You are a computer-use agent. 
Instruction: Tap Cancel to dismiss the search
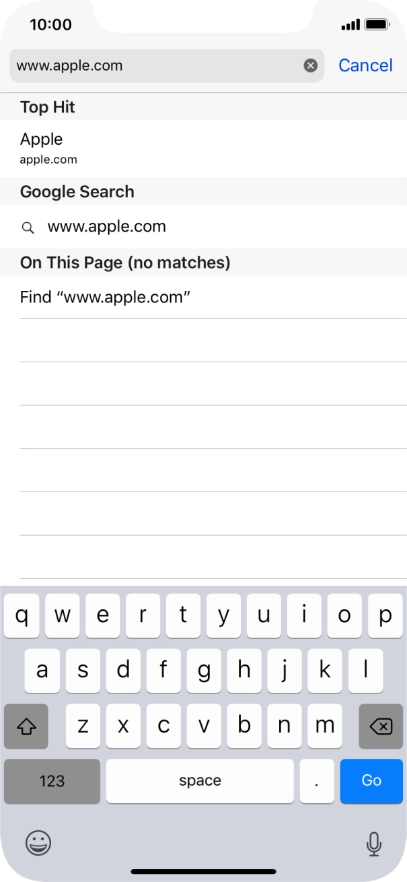click(365, 65)
